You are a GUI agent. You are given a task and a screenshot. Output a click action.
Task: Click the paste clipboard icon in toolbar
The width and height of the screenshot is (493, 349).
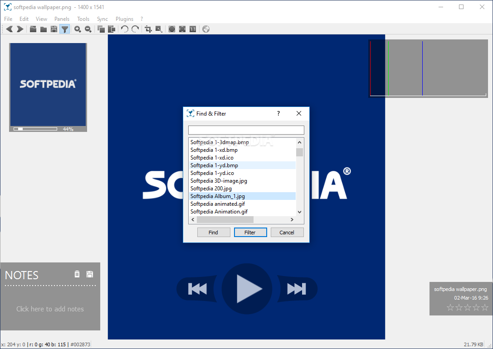[111, 29]
